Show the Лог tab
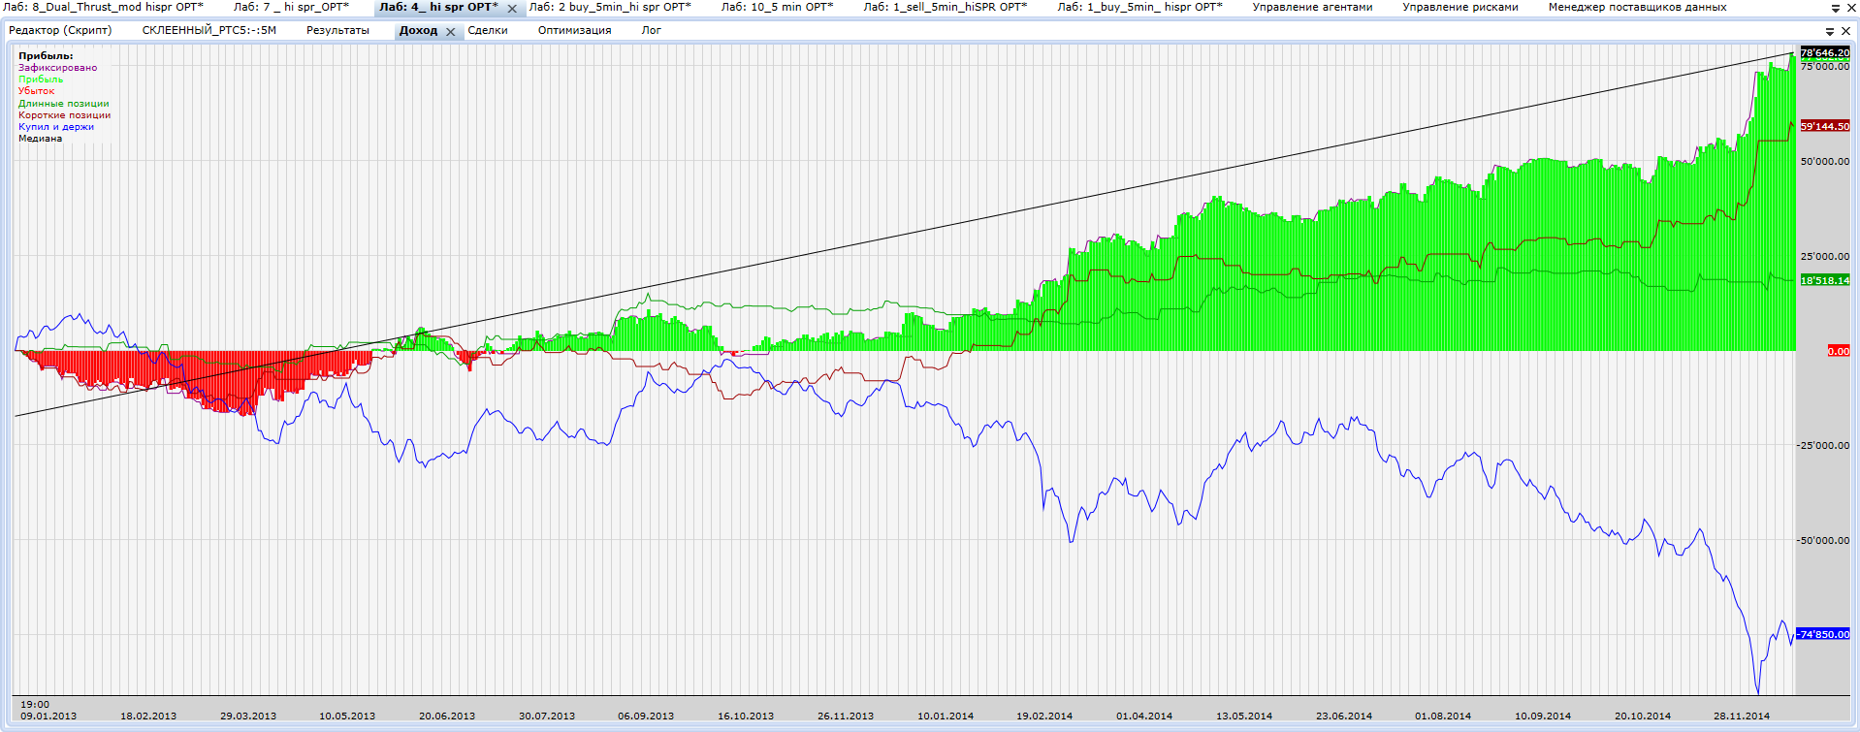This screenshot has width=1860, height=732. [x=651, y=30]
